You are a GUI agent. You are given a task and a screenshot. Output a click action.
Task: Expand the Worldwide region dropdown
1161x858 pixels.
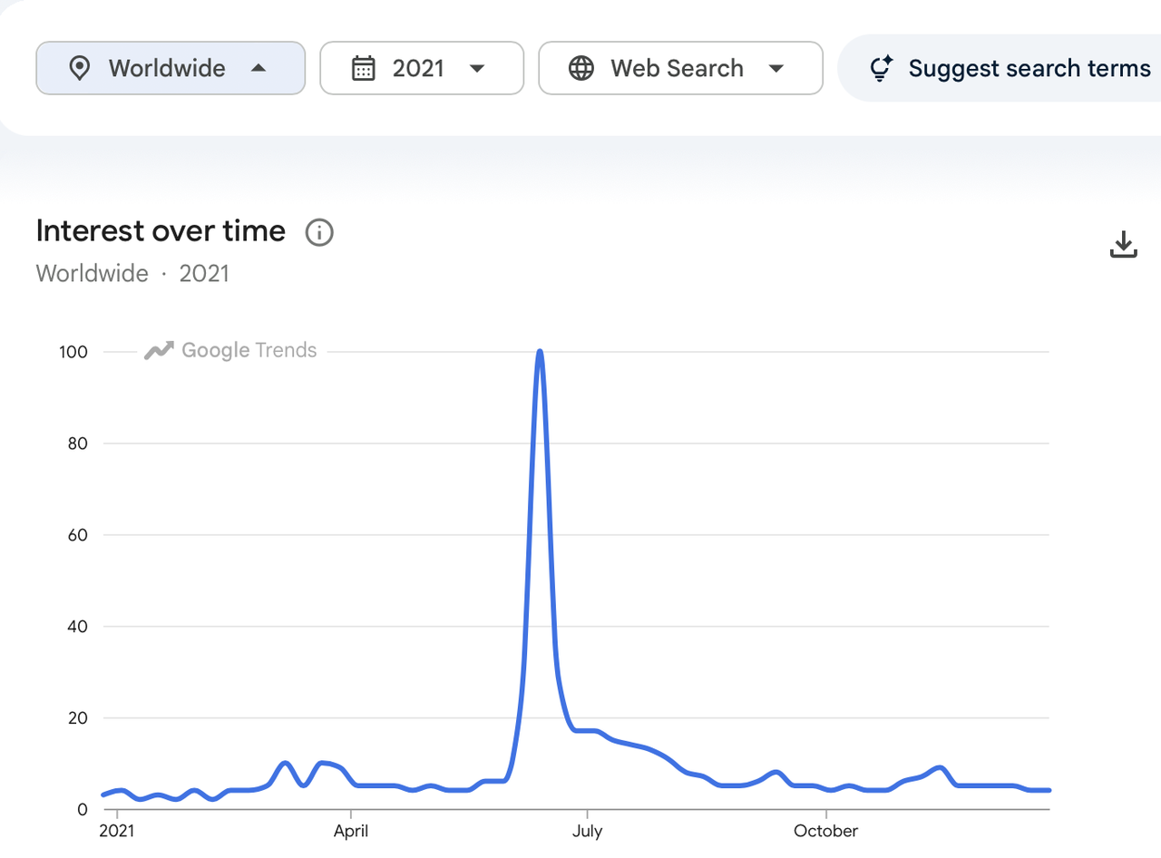click(171, 68)
